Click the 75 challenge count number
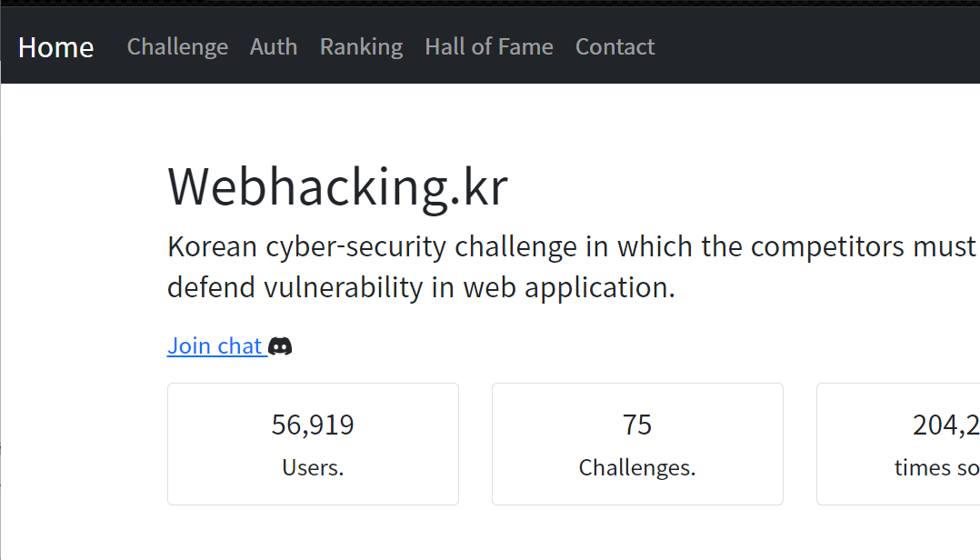Screen dimensions: 980x560 coord(636,424)
